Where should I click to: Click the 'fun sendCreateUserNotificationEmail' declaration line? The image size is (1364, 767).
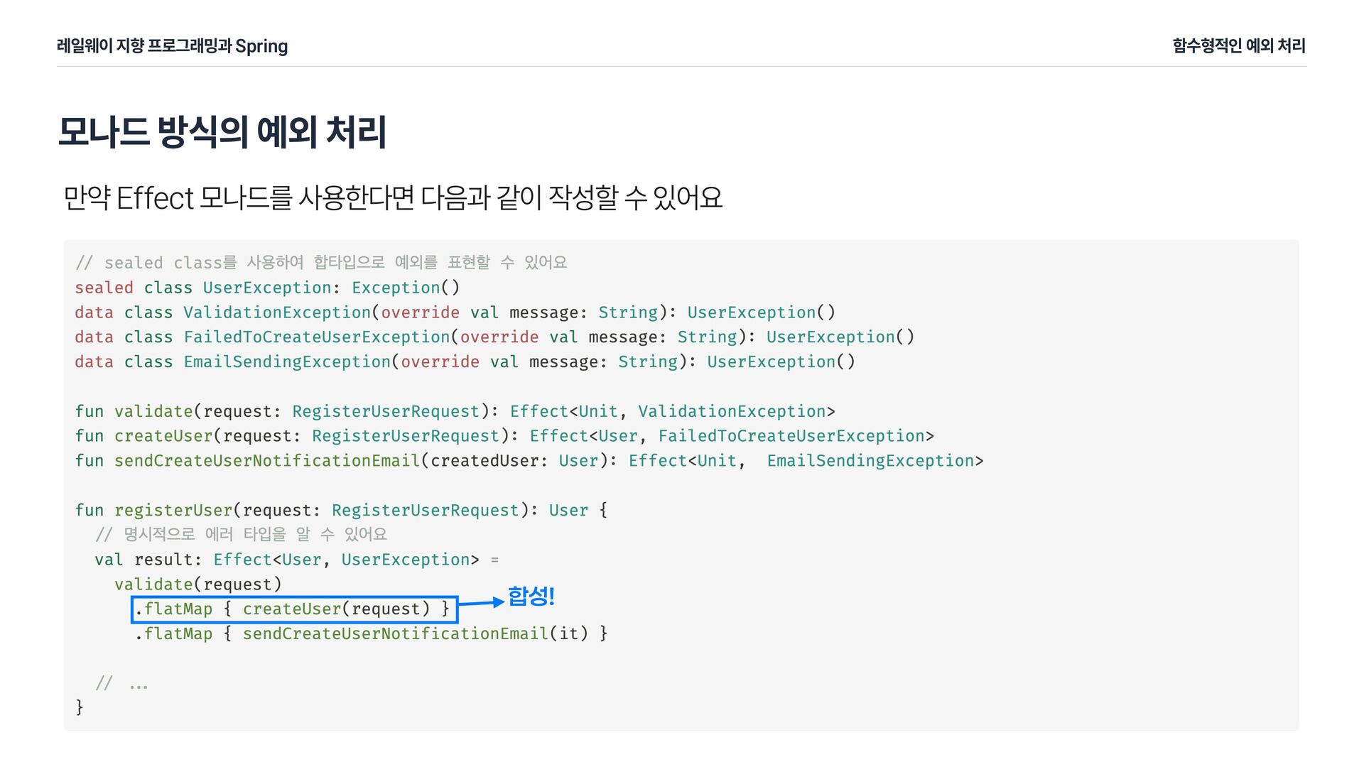tap(529, 461)
